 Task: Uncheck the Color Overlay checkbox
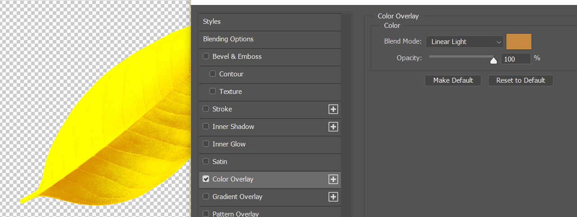point(206,179)
